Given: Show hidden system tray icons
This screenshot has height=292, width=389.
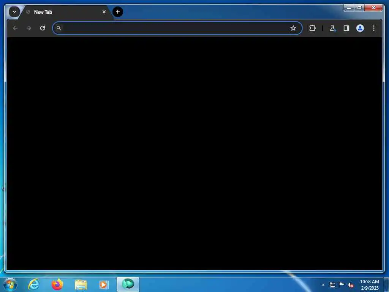Looking at the screenshot, I should coord(323,285).
